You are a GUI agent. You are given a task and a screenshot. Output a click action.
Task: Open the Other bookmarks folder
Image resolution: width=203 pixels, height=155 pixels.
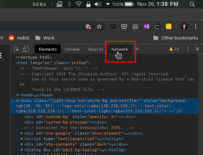pos(176,38)
